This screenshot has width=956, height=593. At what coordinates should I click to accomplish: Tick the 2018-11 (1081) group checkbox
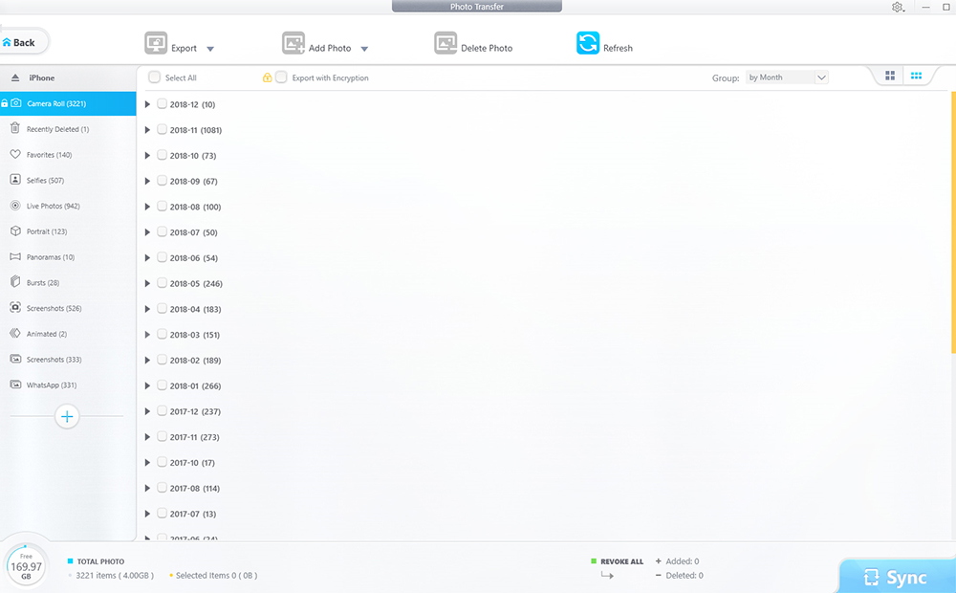[x=162, y=130]
